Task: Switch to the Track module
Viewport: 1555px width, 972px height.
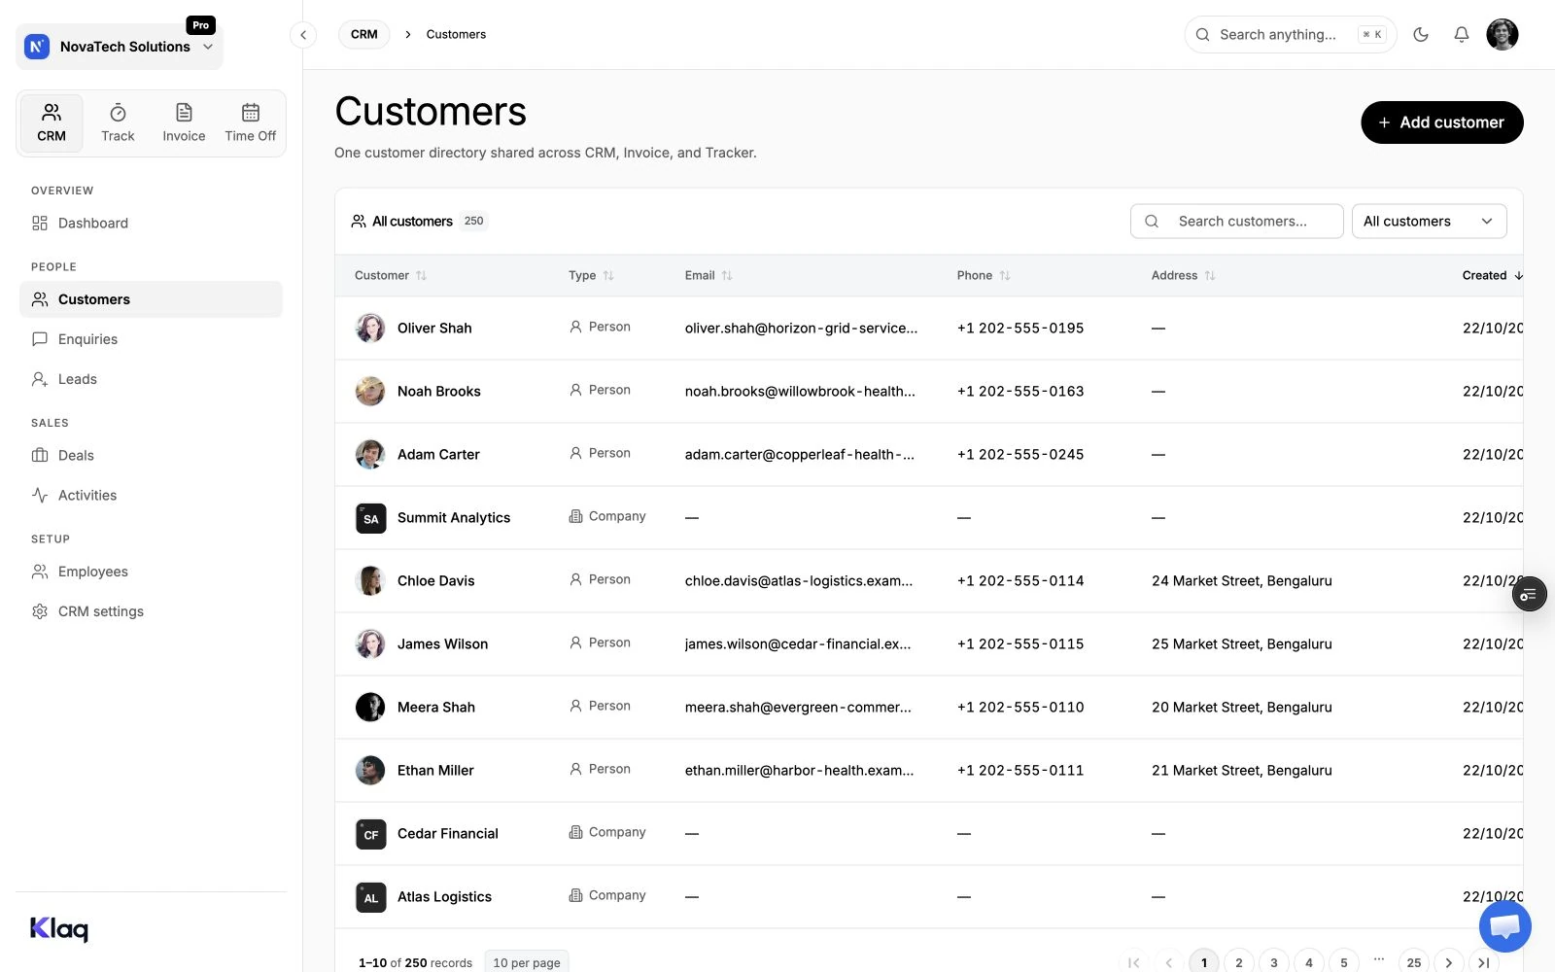Action: 118,123
